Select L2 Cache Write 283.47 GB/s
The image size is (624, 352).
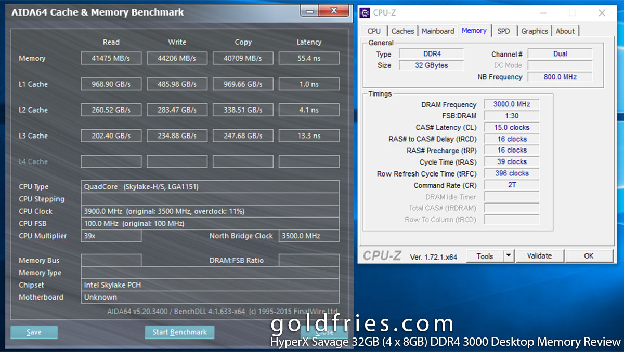tap(177, 110)
